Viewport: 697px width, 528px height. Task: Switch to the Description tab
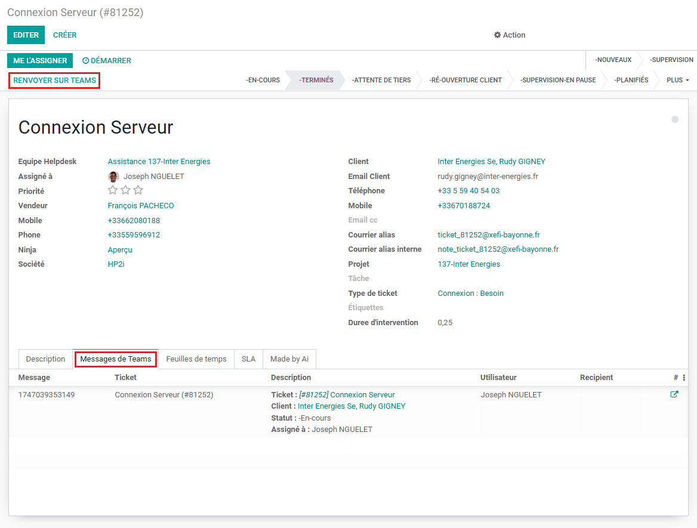(45, 359)
